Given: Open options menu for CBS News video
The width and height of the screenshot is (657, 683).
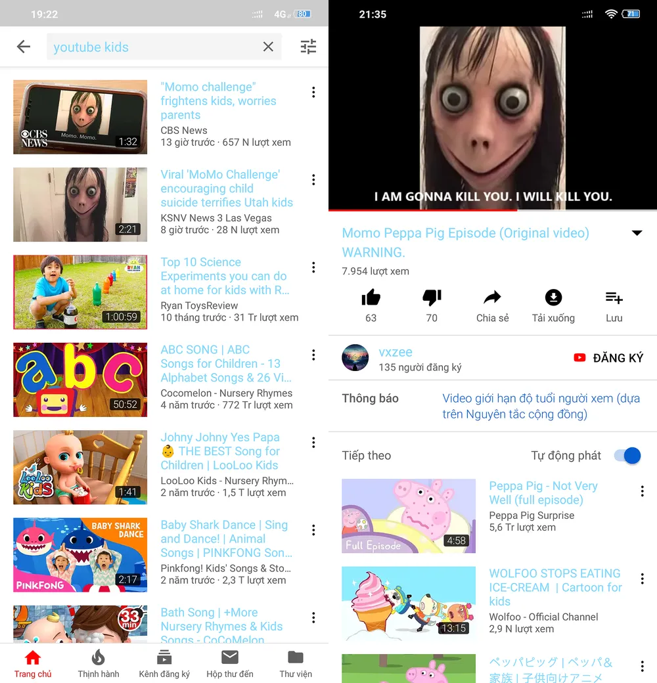Looking at the screenshot, I should click(x=313, y=93).
